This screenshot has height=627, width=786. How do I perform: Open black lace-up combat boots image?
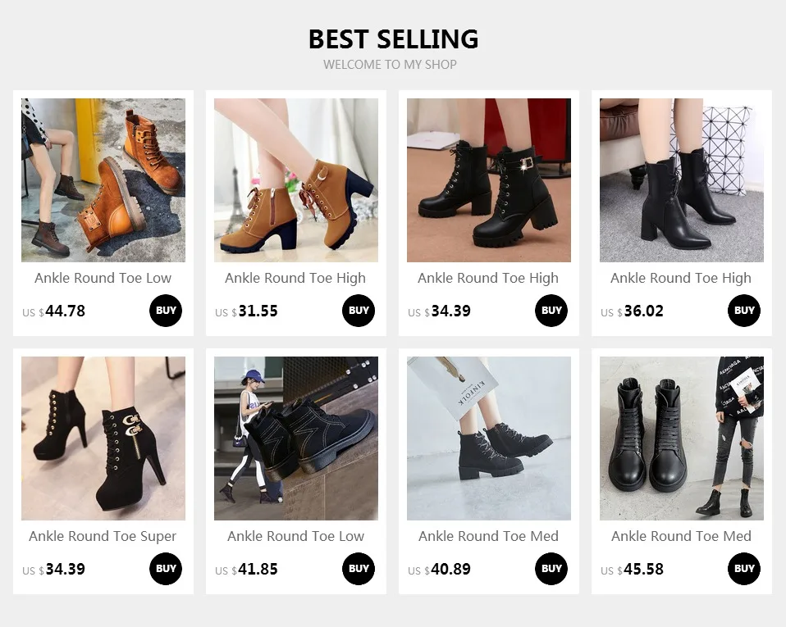pos(682,438)
